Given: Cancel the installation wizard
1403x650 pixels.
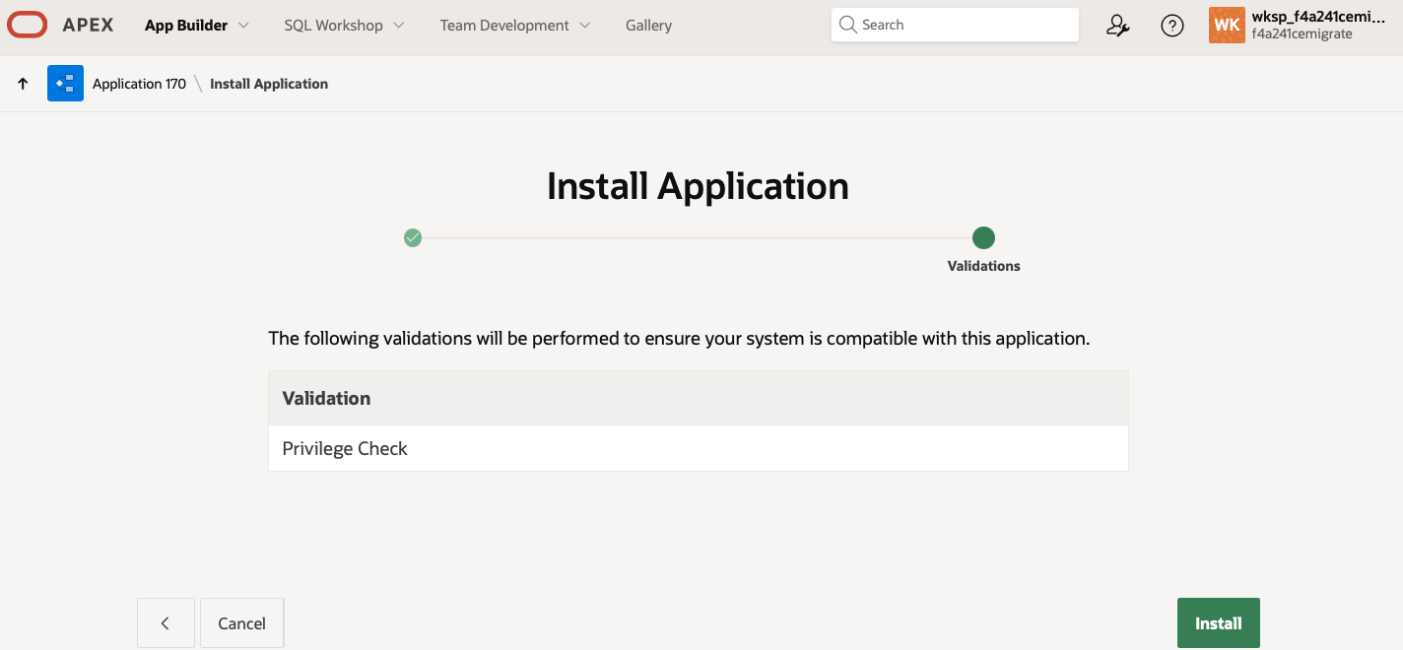Looking at the screenshot, I should coord(241,622).
